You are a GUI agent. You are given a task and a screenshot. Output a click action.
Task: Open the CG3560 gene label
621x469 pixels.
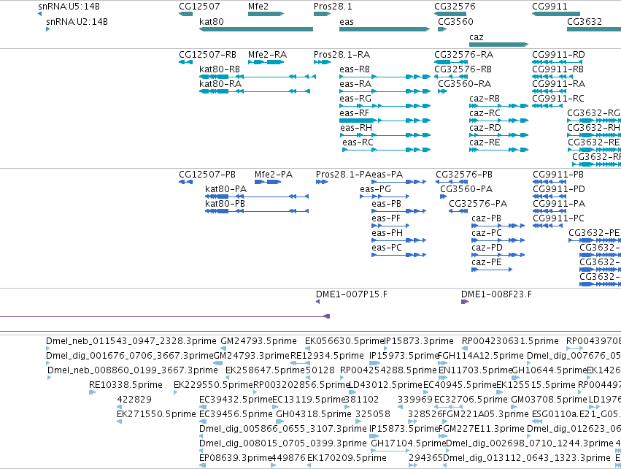tap(455, 21)
